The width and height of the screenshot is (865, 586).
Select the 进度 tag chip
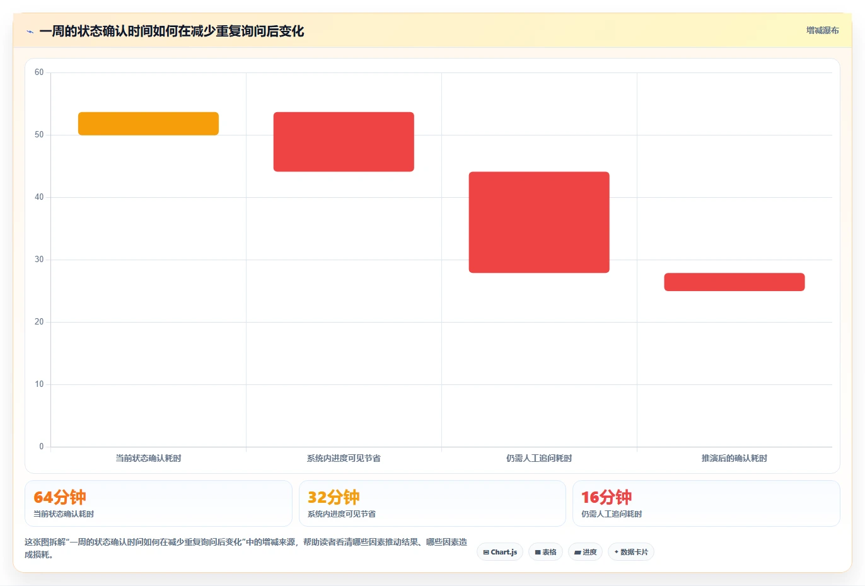point(585,552)
